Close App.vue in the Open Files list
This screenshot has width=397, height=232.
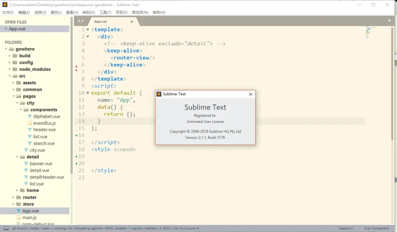click(6, 29)
